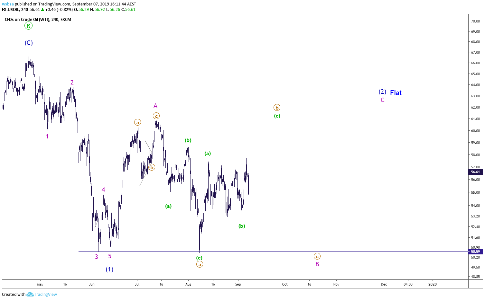Select the horizontal support line at 50.59
485x300 pixels.
273,251
